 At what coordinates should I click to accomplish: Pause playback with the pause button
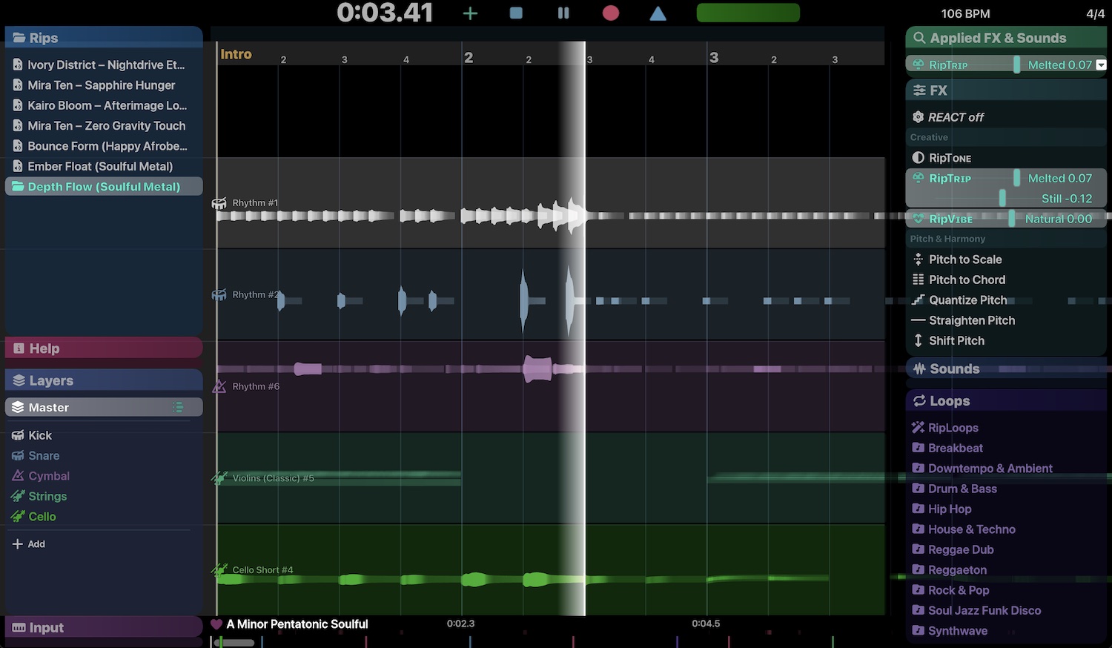click(x=563, y=13)
